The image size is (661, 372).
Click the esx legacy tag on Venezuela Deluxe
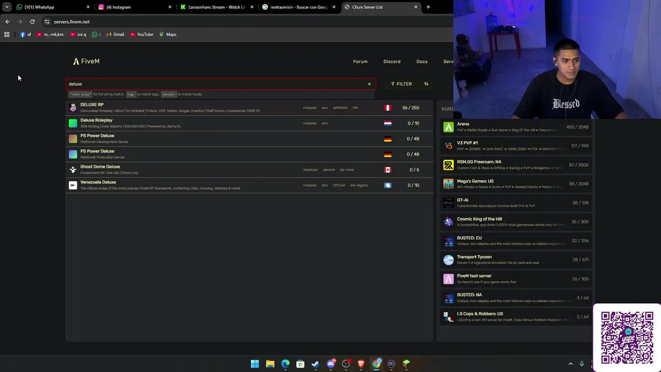click(x=359, y=185)
